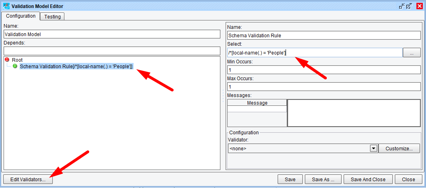The width and height of the screenshot is (426, 188).
Task: Click Save As button
Action: 322,180
